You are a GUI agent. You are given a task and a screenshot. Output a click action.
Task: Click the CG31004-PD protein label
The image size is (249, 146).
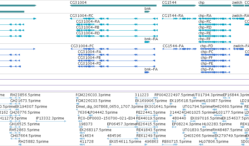90,64
